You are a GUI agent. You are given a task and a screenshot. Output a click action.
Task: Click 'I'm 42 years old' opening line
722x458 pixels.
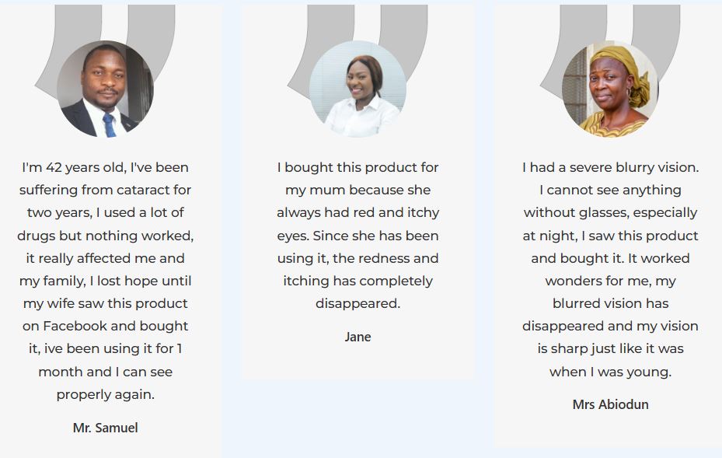click(105, 167)
